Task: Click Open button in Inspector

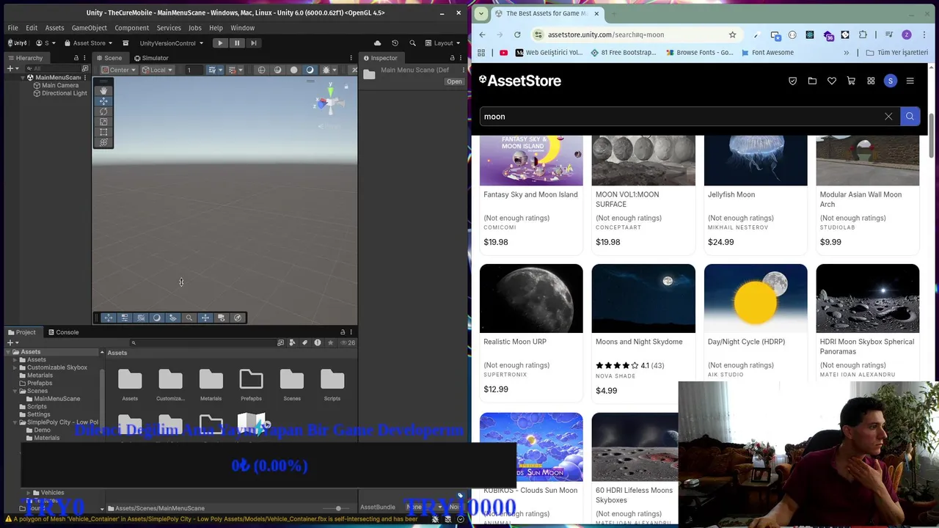Action: point(454,81)
